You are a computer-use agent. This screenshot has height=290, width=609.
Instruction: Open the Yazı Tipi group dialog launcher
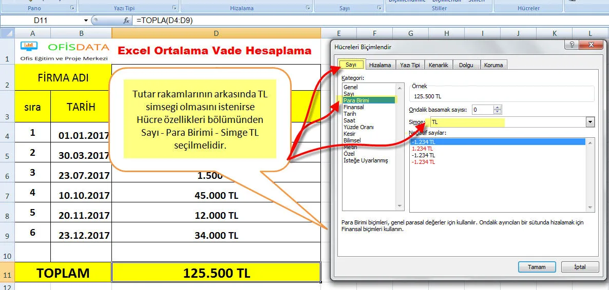(175, 8)
